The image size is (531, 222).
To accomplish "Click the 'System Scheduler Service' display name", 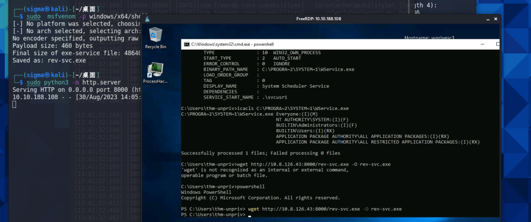I will (x=295, y=86).
